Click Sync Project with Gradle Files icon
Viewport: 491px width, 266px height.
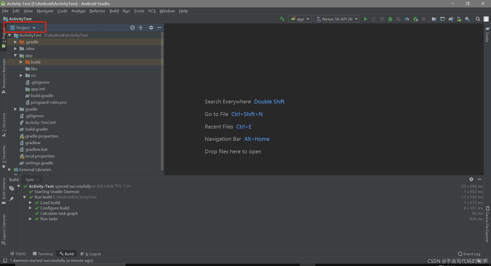[x=451, y=19]
